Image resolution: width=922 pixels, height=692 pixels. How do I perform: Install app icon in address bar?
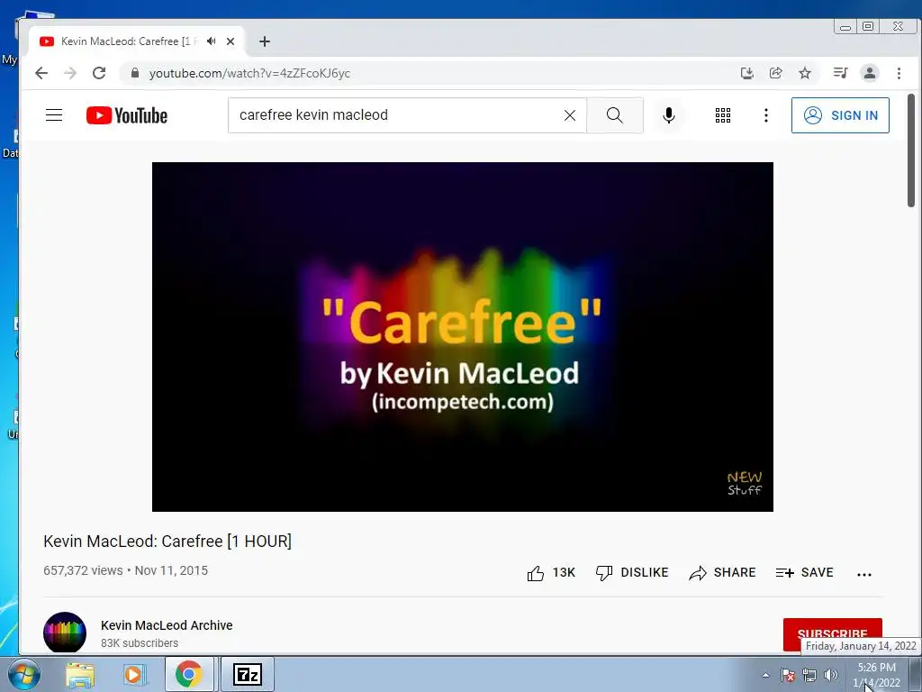tap(746, 73)
